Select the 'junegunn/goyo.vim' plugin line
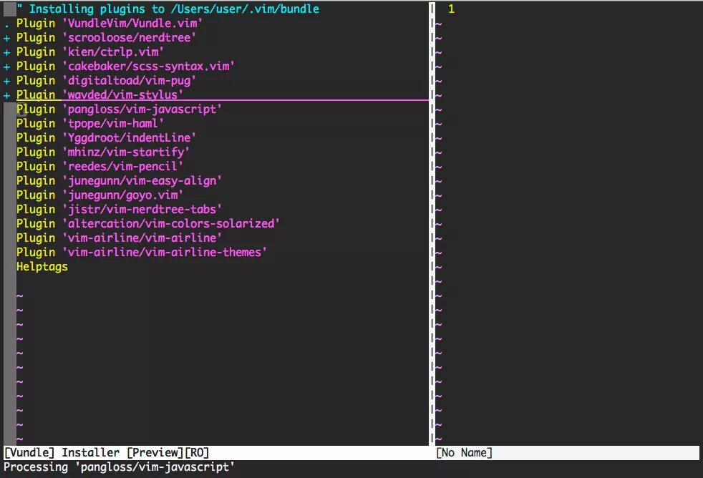Image resolution: width=703 pixels, height=478 pixels. (100, 195)
